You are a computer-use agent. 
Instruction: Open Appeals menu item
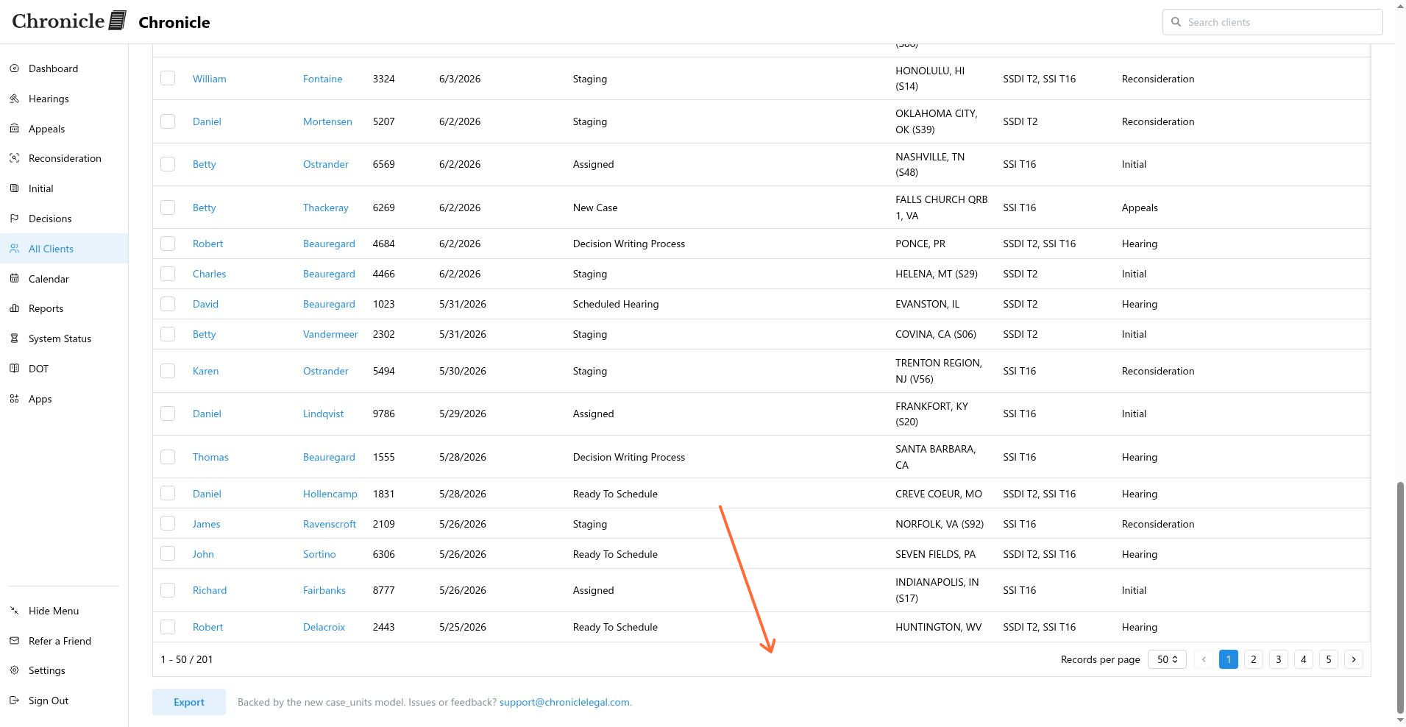click(64, 129)
